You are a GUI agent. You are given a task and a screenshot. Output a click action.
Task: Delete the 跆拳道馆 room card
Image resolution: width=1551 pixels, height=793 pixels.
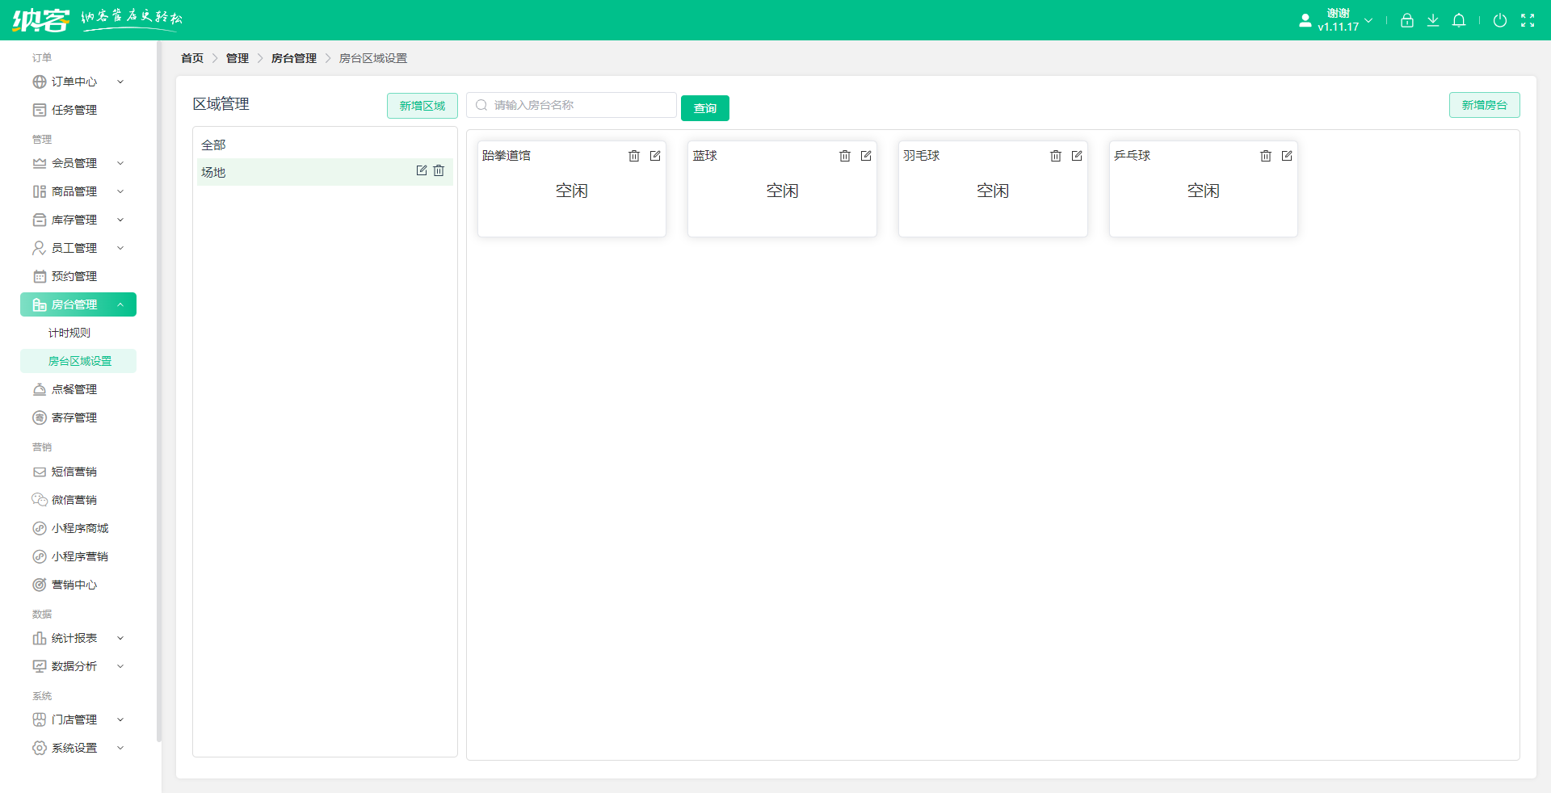634,156
